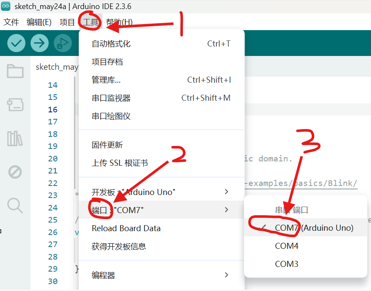Image resolution: width=371 pixels, height=291 pixels.
Task: Click the Ctrl+T shortcut label
Action: pyautogui.click(x=219, y=43)
